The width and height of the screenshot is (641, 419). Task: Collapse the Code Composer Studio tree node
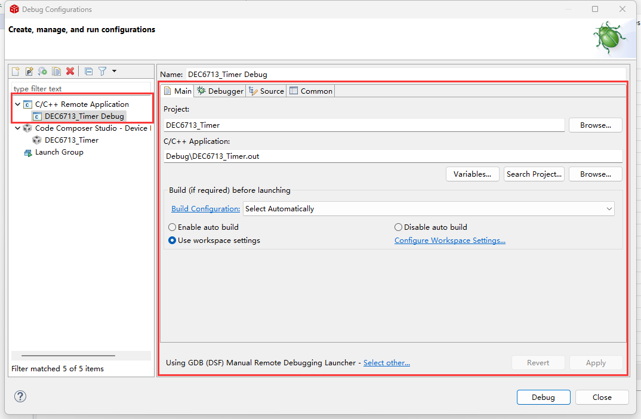[18, 128]
